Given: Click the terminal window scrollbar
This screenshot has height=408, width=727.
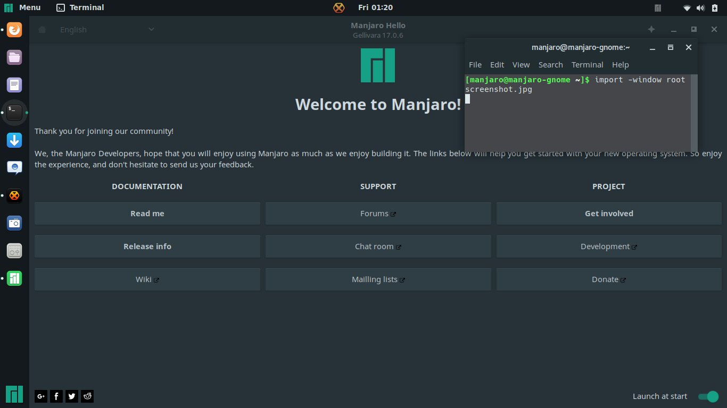Looking at the screenshot, I should click(x=694, y=113).
